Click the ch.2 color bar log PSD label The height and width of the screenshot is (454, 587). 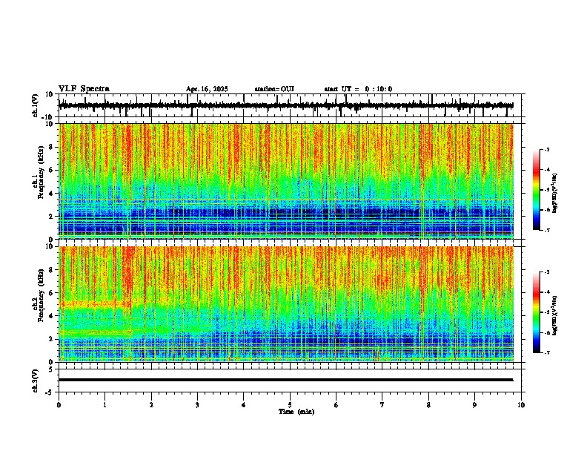point(554,315)
